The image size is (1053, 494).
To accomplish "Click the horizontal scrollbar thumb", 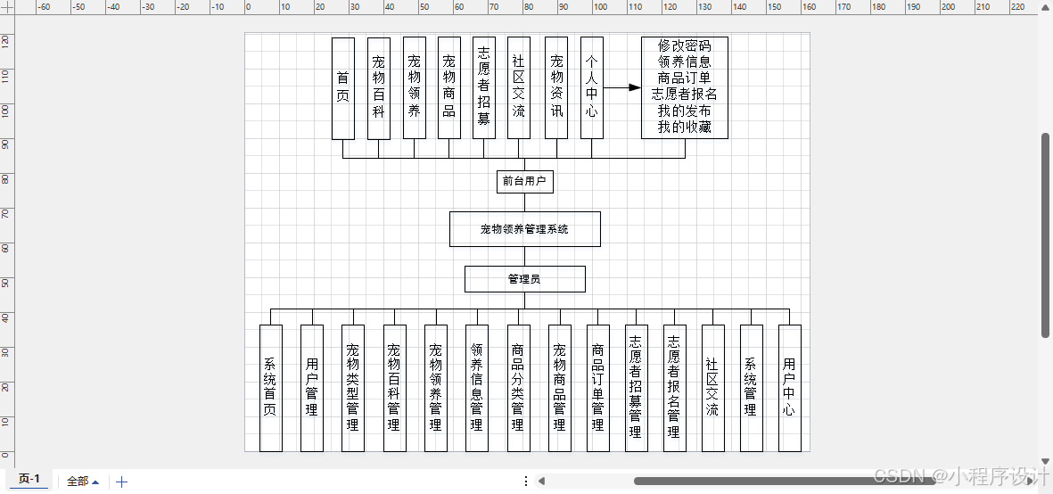I will click(785, 481).
